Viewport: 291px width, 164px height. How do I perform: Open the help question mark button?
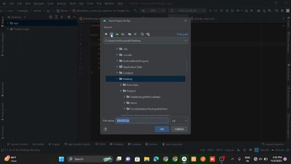[x=105, y=129]
